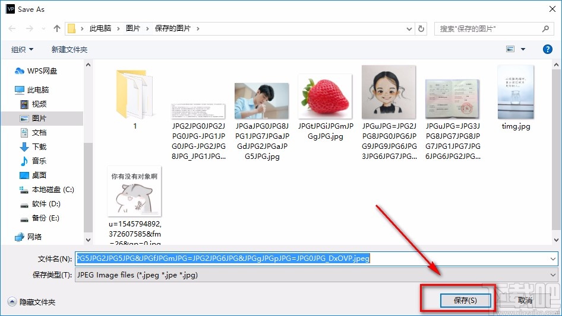The height and width of the screenshot is (316, 562).
Task: Click file name JPGtJPGiJPGmJPGgJPG.jpg
Action: (x=326, y=131)
